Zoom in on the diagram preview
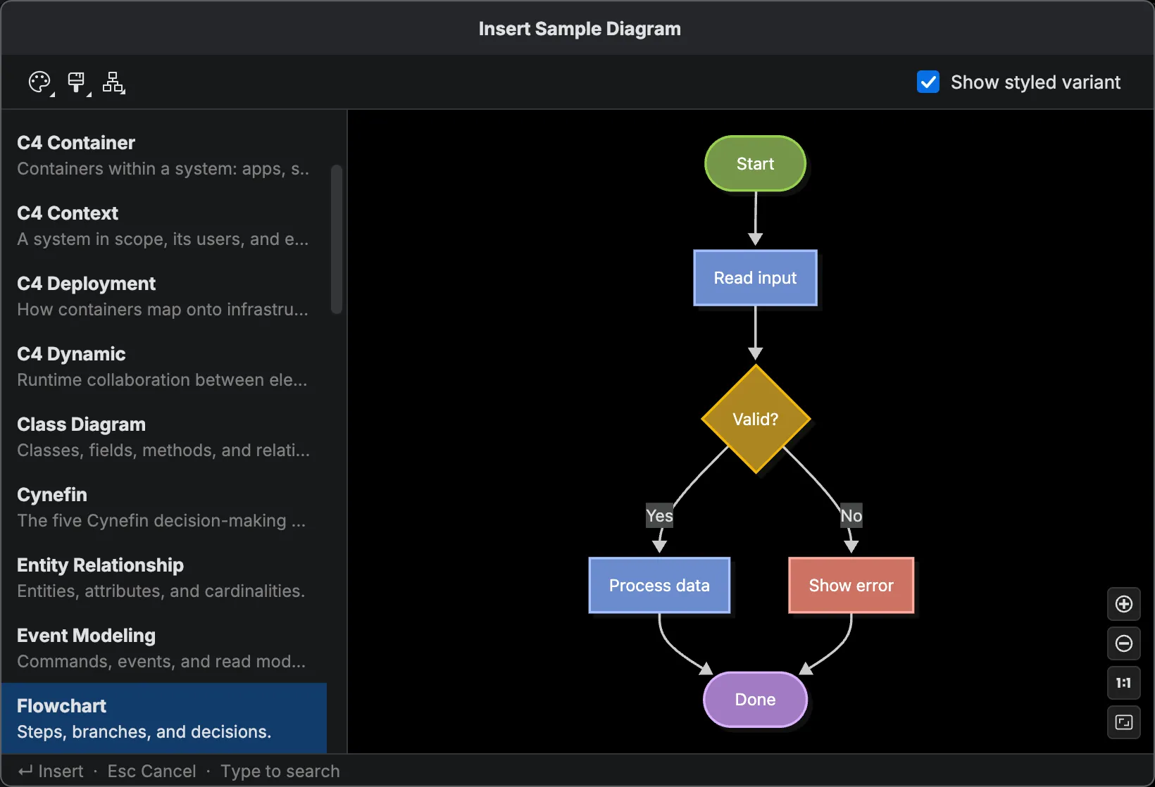This screenshot has width=1155, height=787. (x=1124, y=604)
